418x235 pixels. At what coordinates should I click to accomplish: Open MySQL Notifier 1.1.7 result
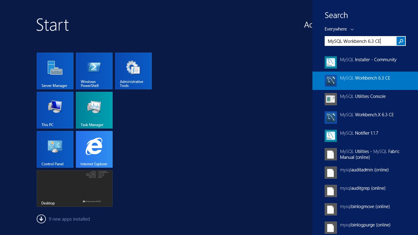tap(365, 136)
